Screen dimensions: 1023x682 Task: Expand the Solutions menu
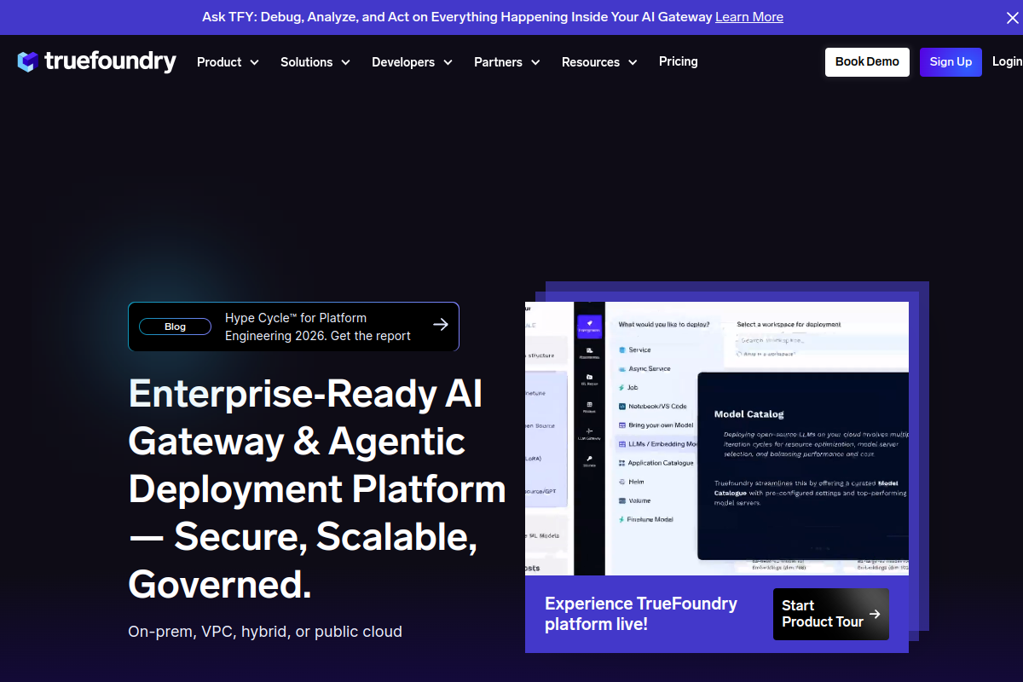(315, 62)
